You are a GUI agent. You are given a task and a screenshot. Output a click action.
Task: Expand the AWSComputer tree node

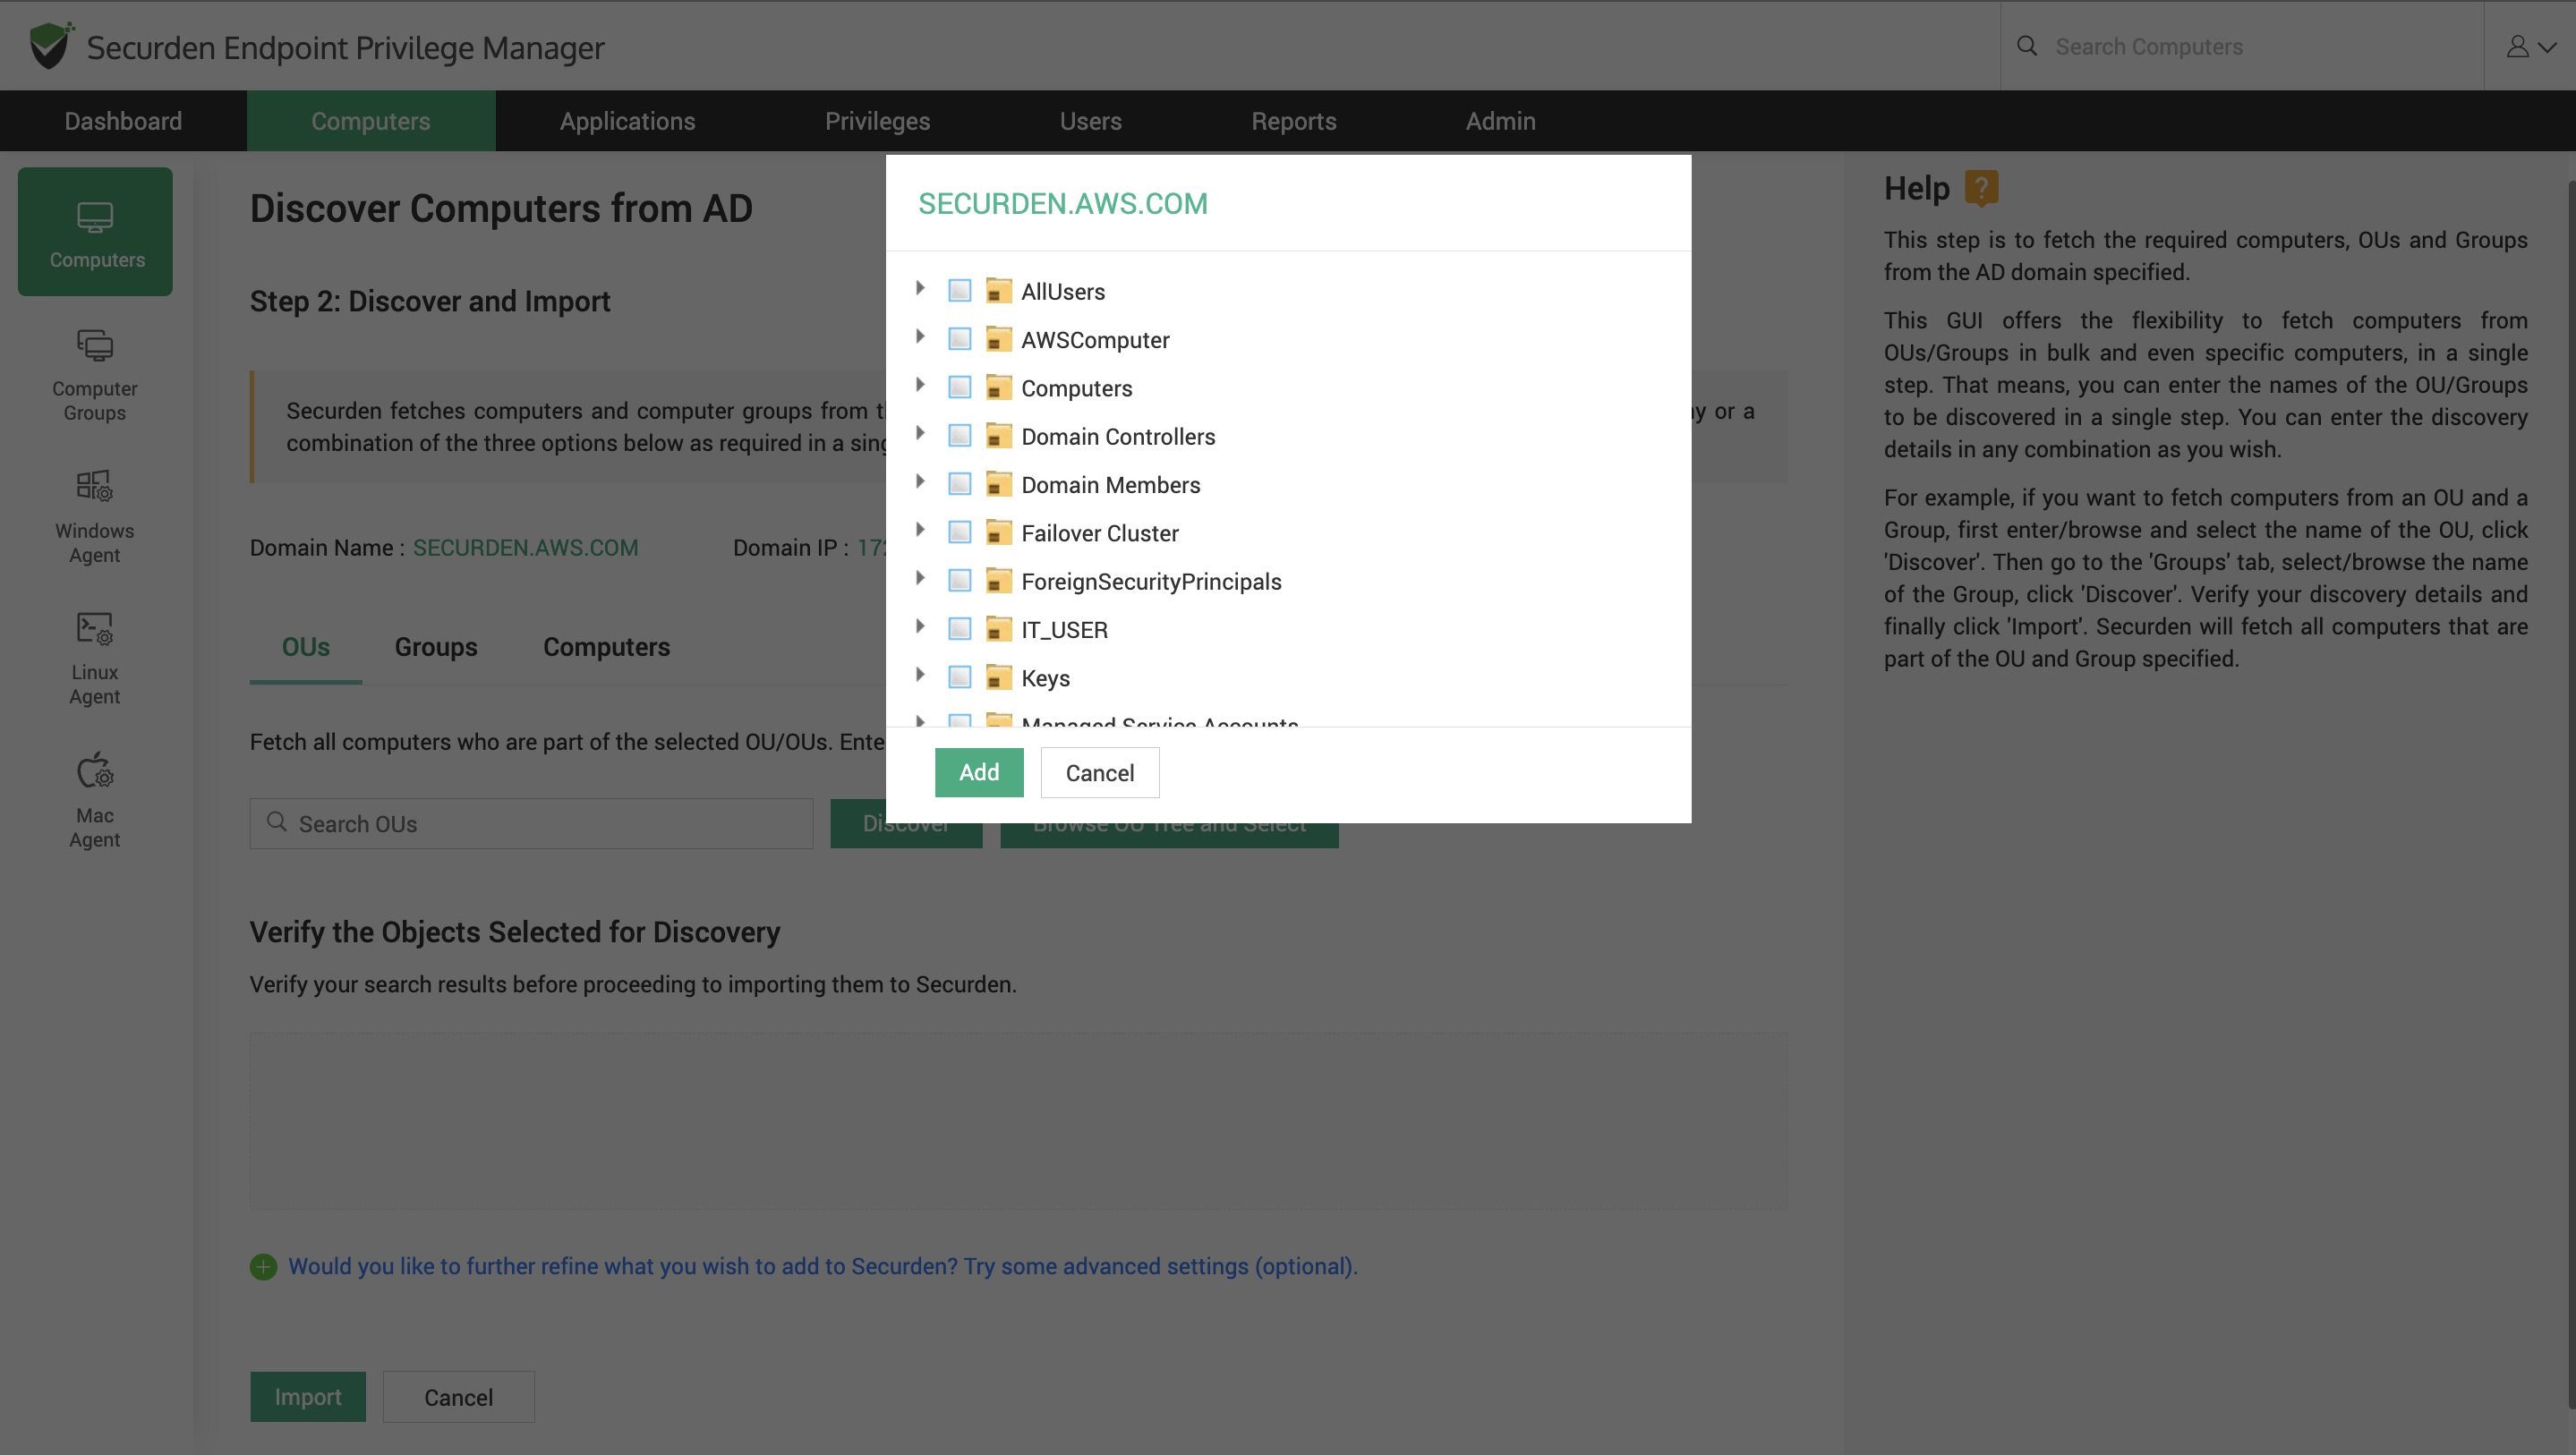coord(921,337)
